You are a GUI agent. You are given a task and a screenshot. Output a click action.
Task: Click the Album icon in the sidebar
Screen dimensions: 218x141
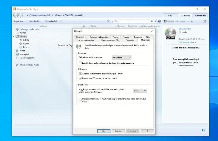21,44
